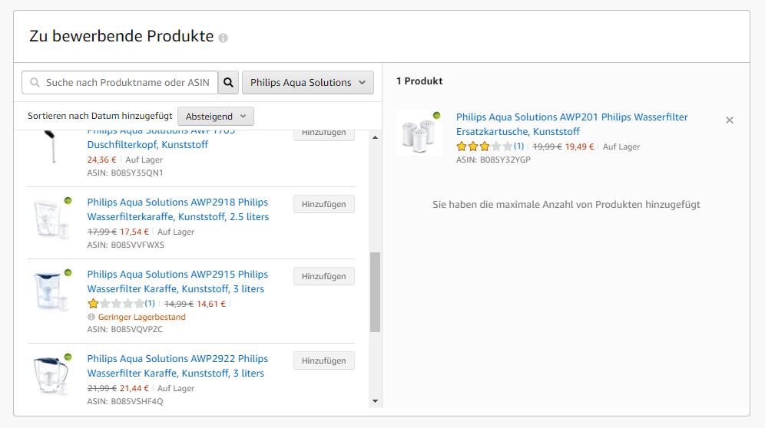Click the Sortieren nach Datum hinzugefügt label

[x=100, y=116]
